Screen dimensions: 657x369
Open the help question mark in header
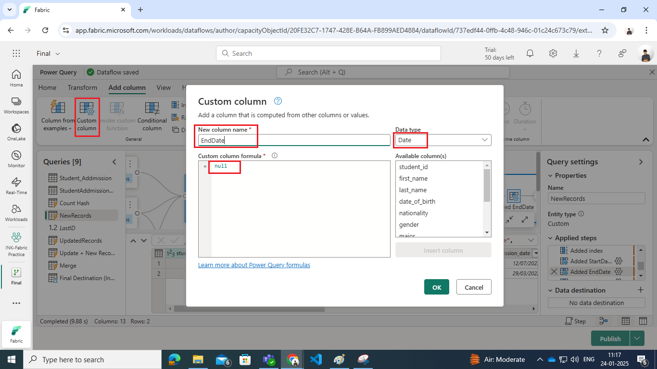pos(599,53)
